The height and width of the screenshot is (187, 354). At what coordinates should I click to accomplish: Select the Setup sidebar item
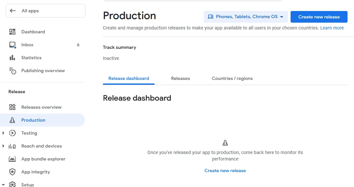(28, 184)
